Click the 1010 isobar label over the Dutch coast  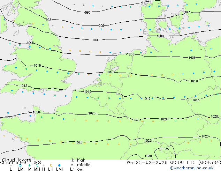click(x=110, y=72)
